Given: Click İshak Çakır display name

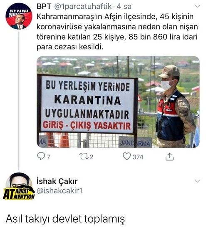Looking at the screenshot, I should (x=57, y=181).
